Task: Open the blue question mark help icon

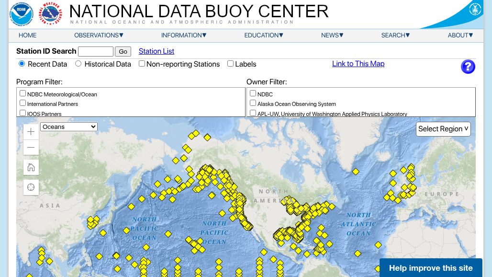Action: click(468, 67)
